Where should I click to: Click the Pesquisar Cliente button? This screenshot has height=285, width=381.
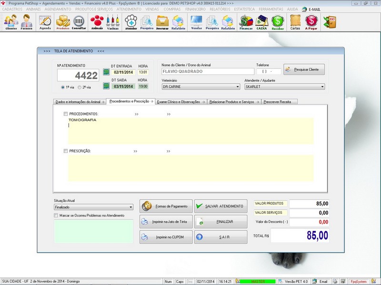tap(305, 69)
